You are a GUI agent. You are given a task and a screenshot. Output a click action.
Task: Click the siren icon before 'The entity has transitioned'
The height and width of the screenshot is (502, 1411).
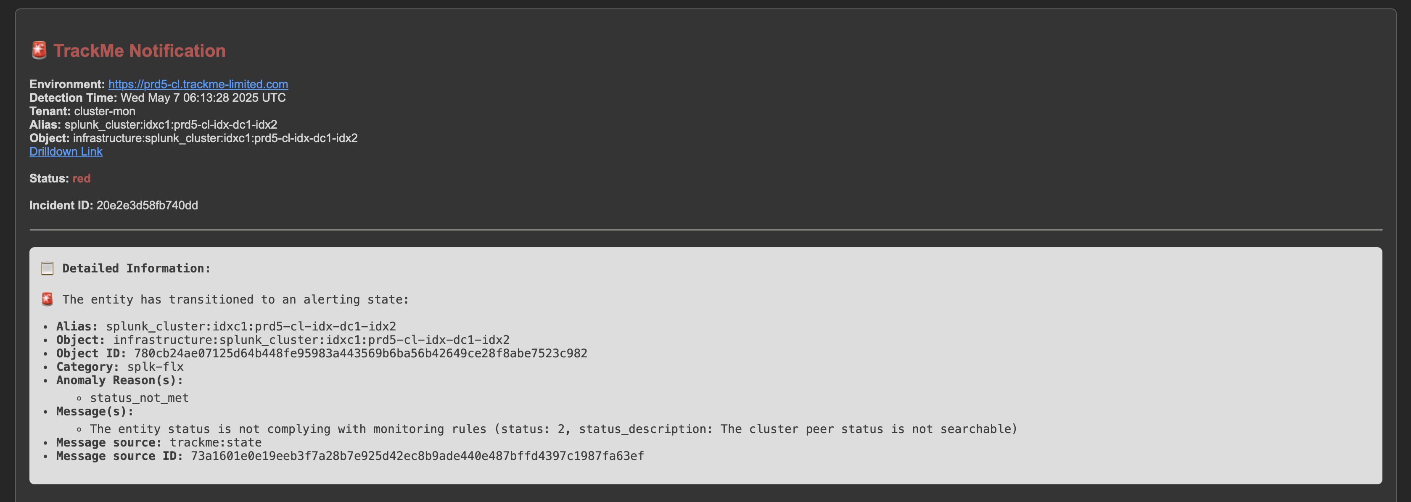point(47,299)
